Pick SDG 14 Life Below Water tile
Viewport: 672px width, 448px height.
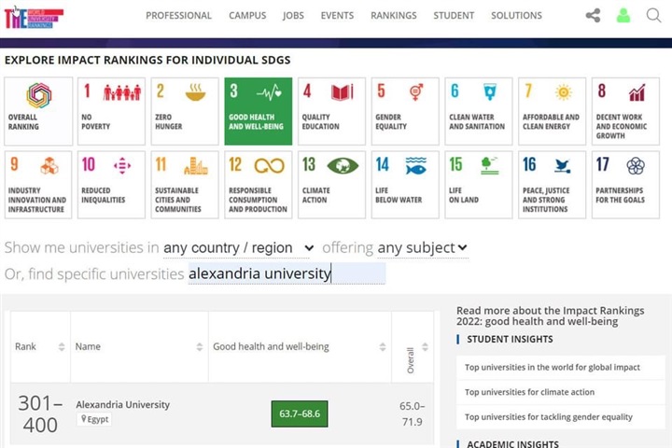pos(404,184)
